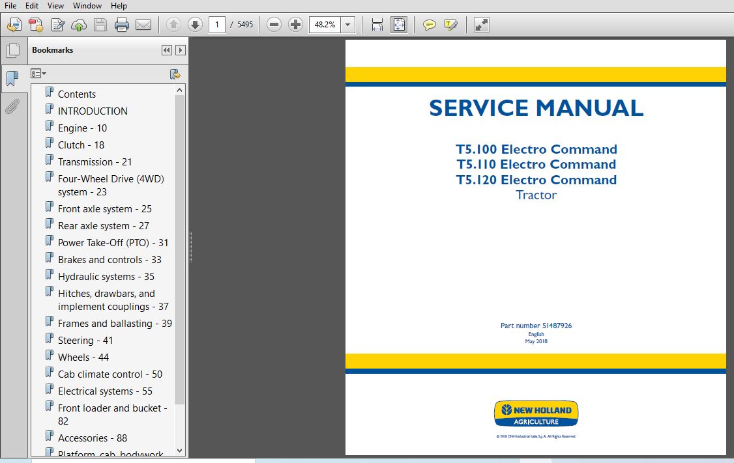Click the Upload to cloud icon
This screenshot has width=734, height=463.
tap(79, 25)
